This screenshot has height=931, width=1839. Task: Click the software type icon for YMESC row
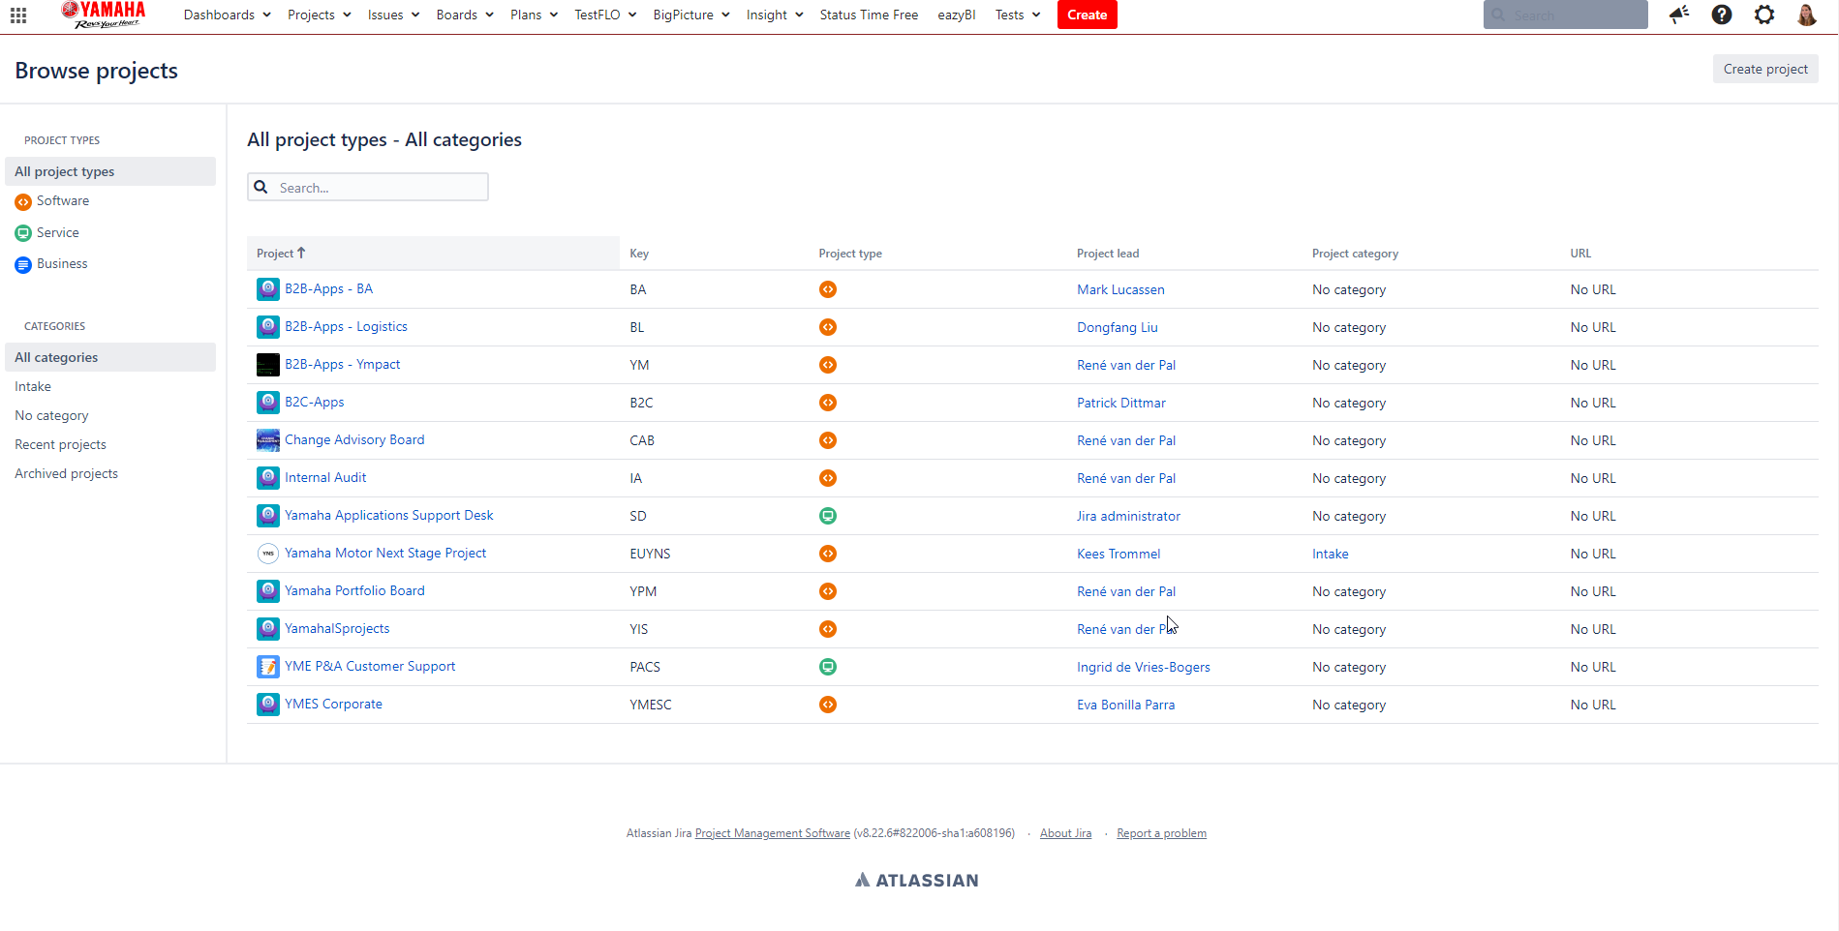coord(828,705)
